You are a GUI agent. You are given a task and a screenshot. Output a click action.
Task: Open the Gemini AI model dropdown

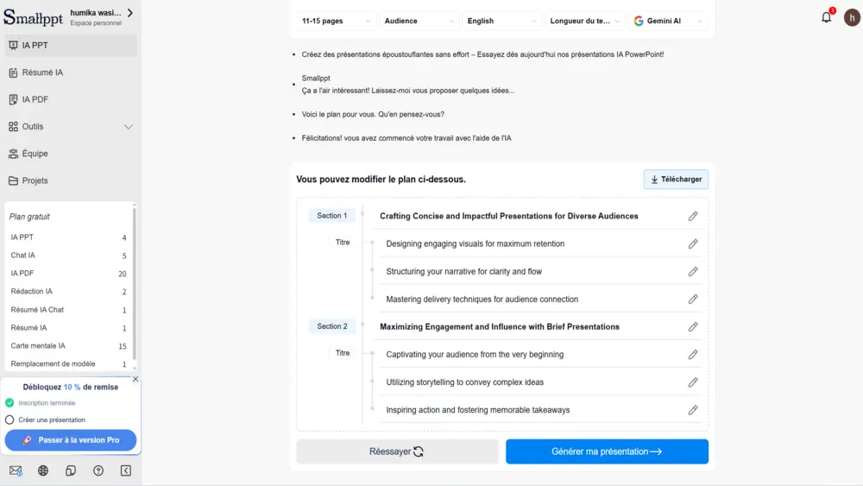tap(668, 21)
